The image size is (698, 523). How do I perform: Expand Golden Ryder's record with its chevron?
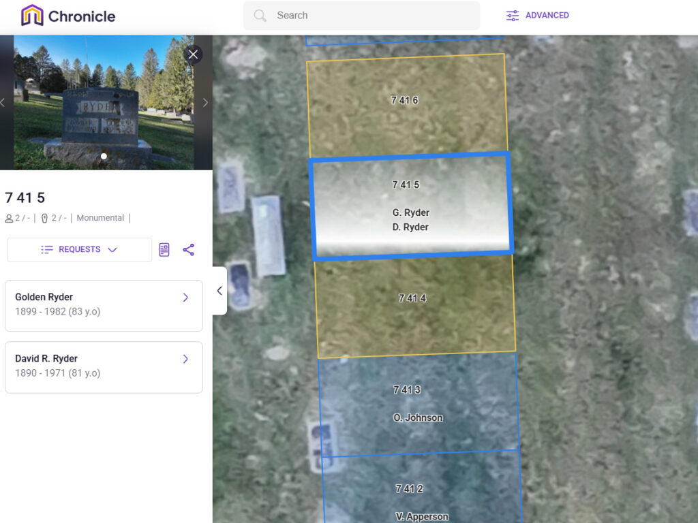point(185,298)
